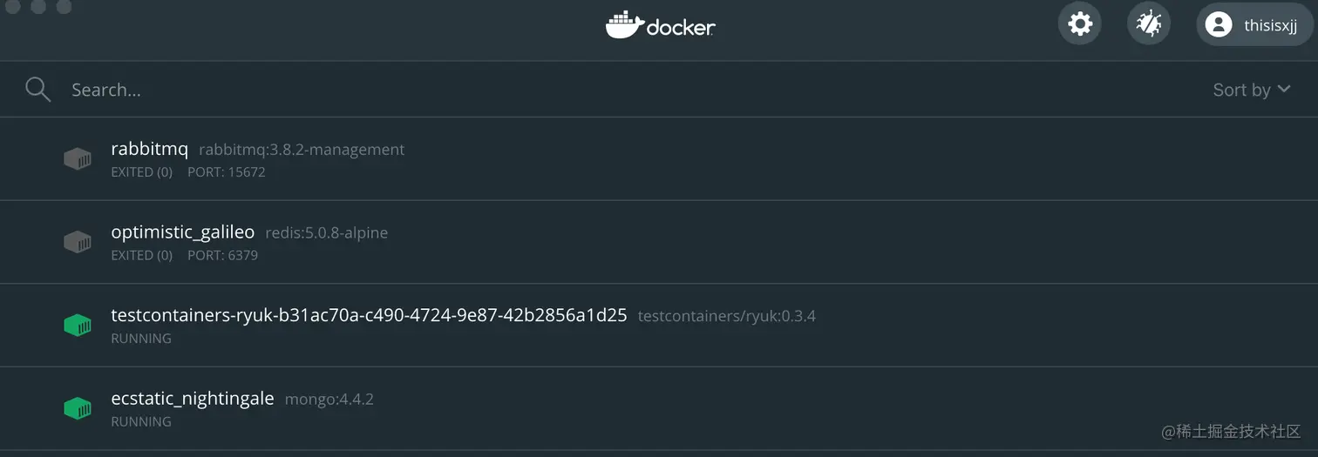Click the testcontainers-ryuk green container icon
1318x457 pixels.
[x=78, y=326]
